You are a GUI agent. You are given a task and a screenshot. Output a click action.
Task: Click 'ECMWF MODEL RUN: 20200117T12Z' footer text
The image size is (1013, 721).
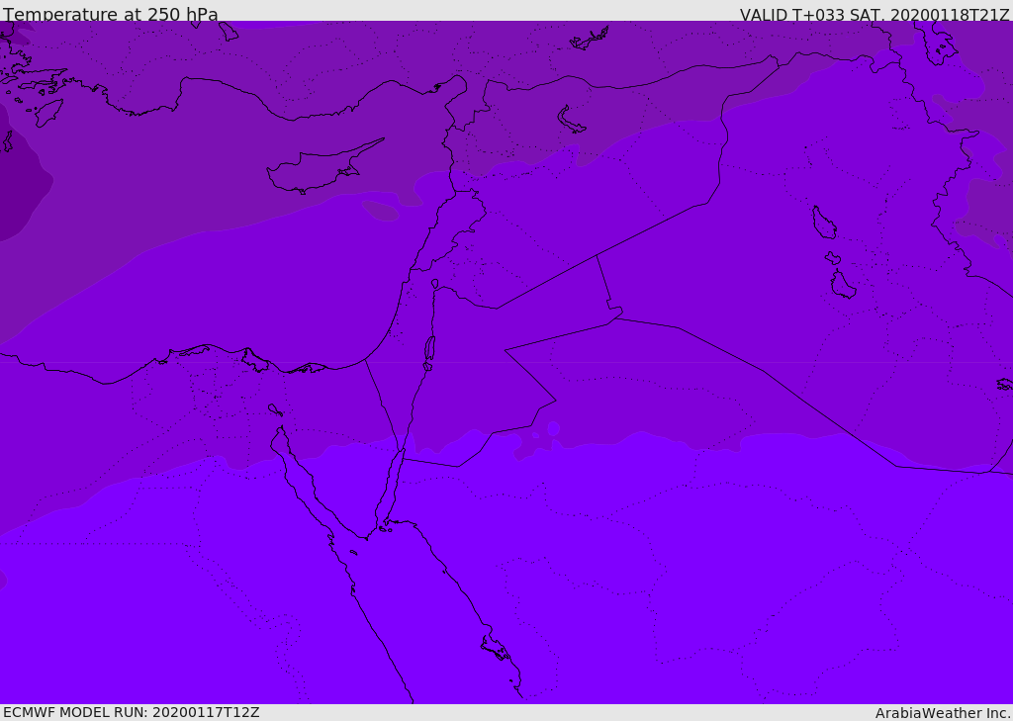132,713
